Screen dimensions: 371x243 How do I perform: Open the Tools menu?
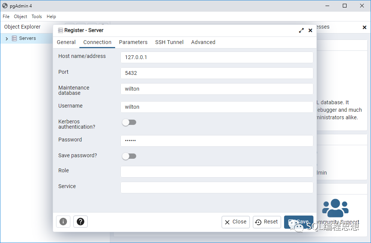tap(36, 17)
